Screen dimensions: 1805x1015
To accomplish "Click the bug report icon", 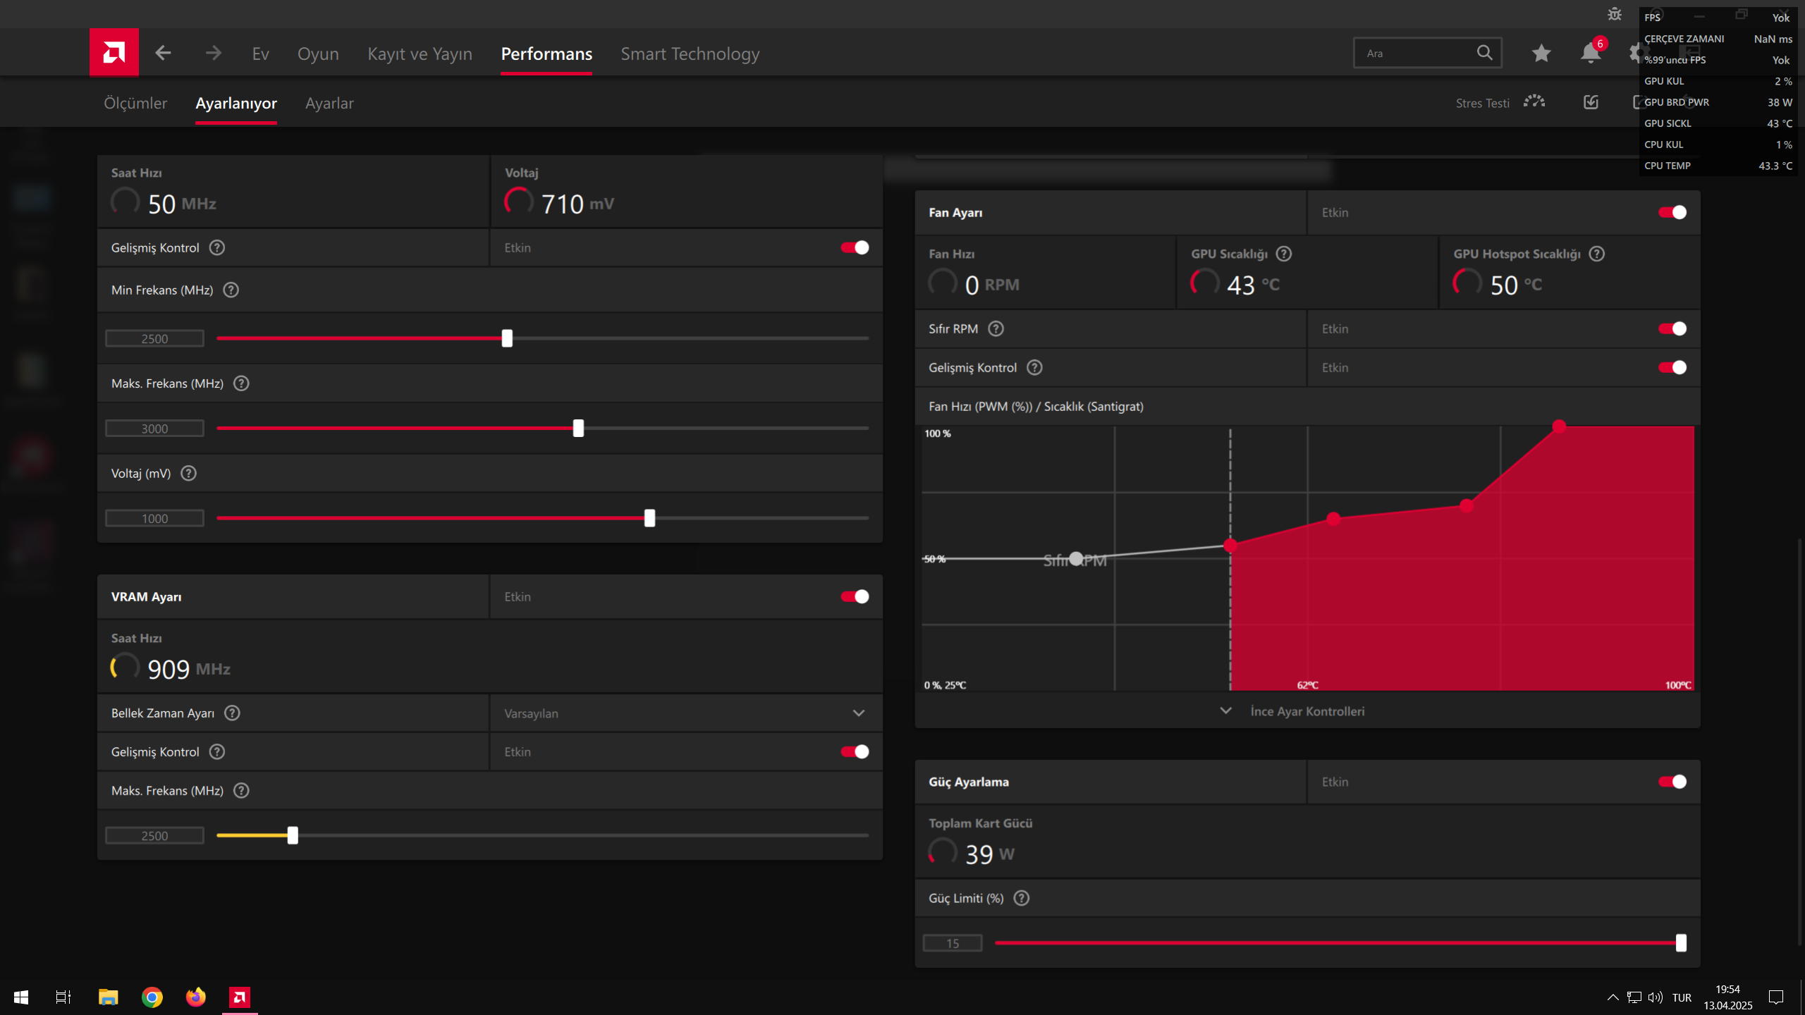I will point(1614,14).
